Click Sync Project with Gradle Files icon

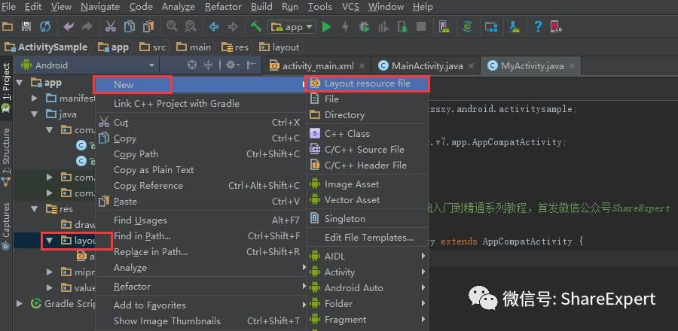467,27
